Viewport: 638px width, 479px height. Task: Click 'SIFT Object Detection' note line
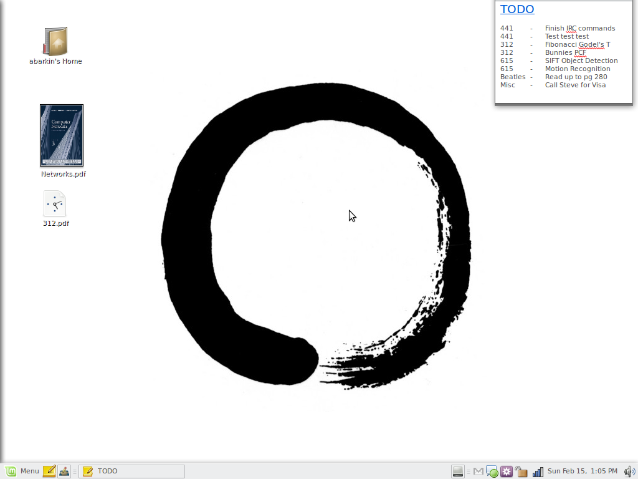[x=581, y=60]
